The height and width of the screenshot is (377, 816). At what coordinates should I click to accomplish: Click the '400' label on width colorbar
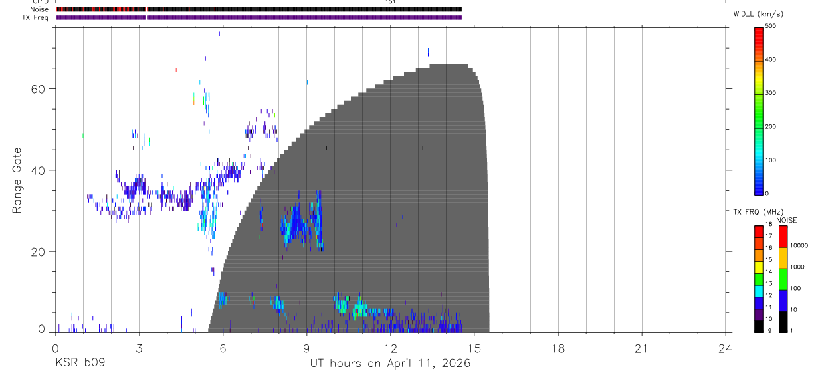point(771,59)
